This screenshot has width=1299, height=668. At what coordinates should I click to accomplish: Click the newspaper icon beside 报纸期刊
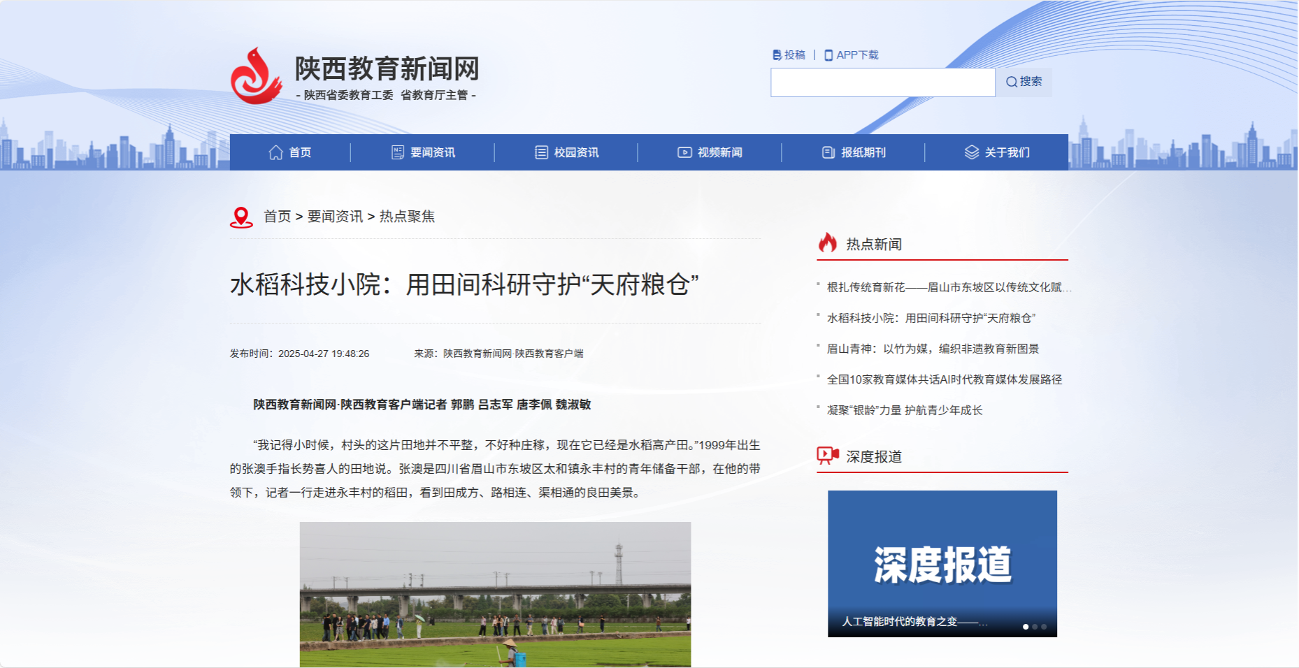(x=828, y=152)
